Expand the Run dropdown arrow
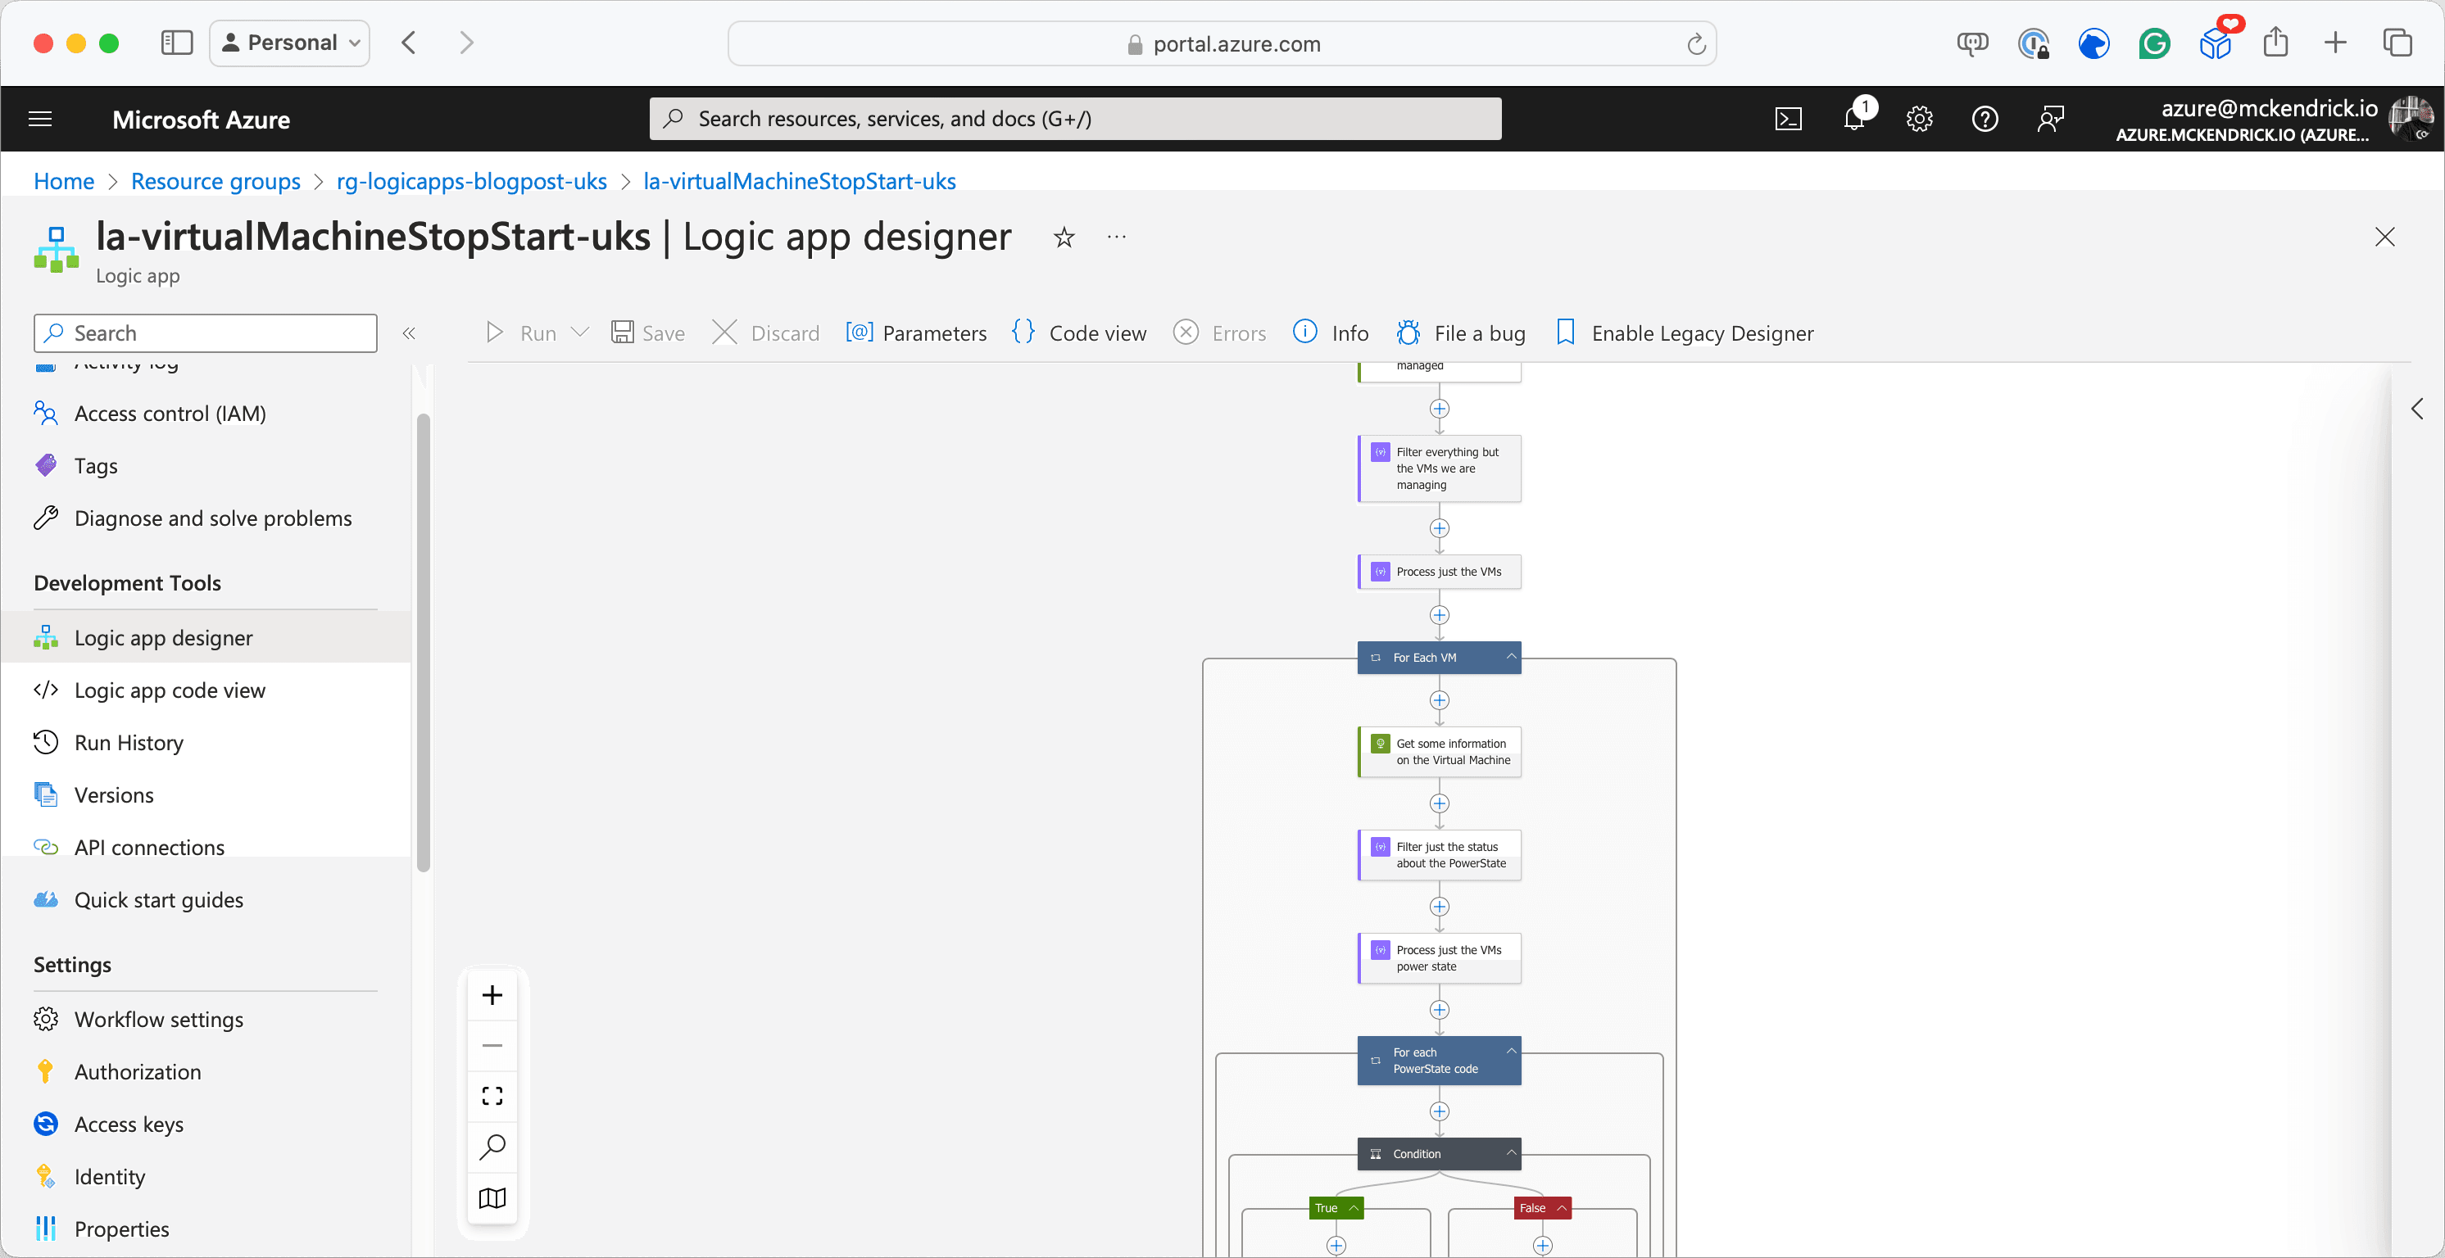 [580, 333]
